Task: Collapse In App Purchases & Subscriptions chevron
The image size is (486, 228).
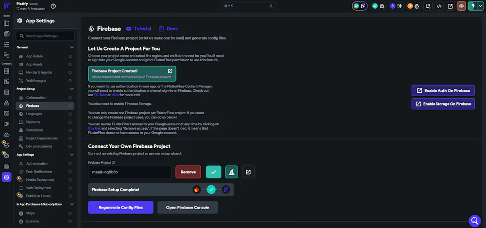Action: (72, 205)
